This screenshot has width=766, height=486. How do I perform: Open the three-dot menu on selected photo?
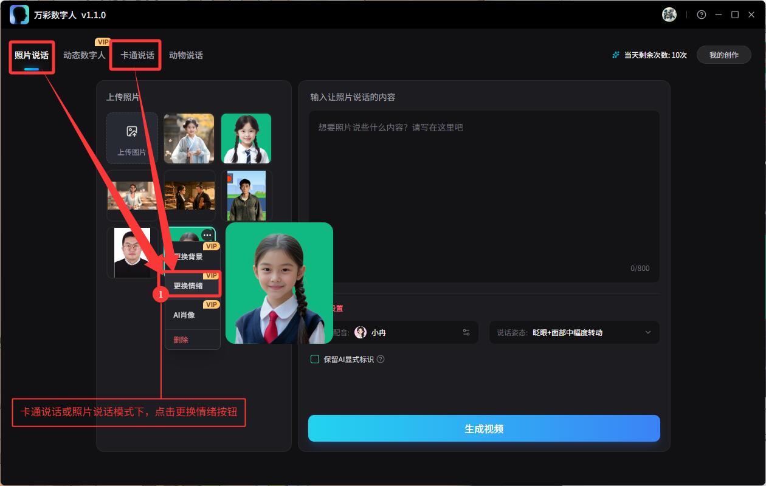(207, 235)
